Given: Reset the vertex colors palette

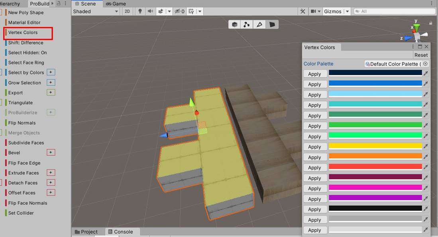Looking at the screenshot, I should pos(421,55).
